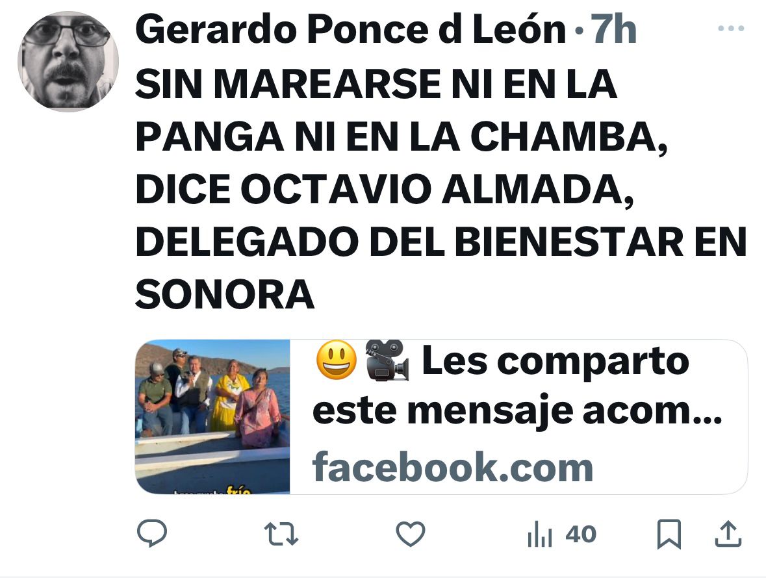Open the reply speech bubble icon
Screen dimensions: 766x578
(152, 533)
